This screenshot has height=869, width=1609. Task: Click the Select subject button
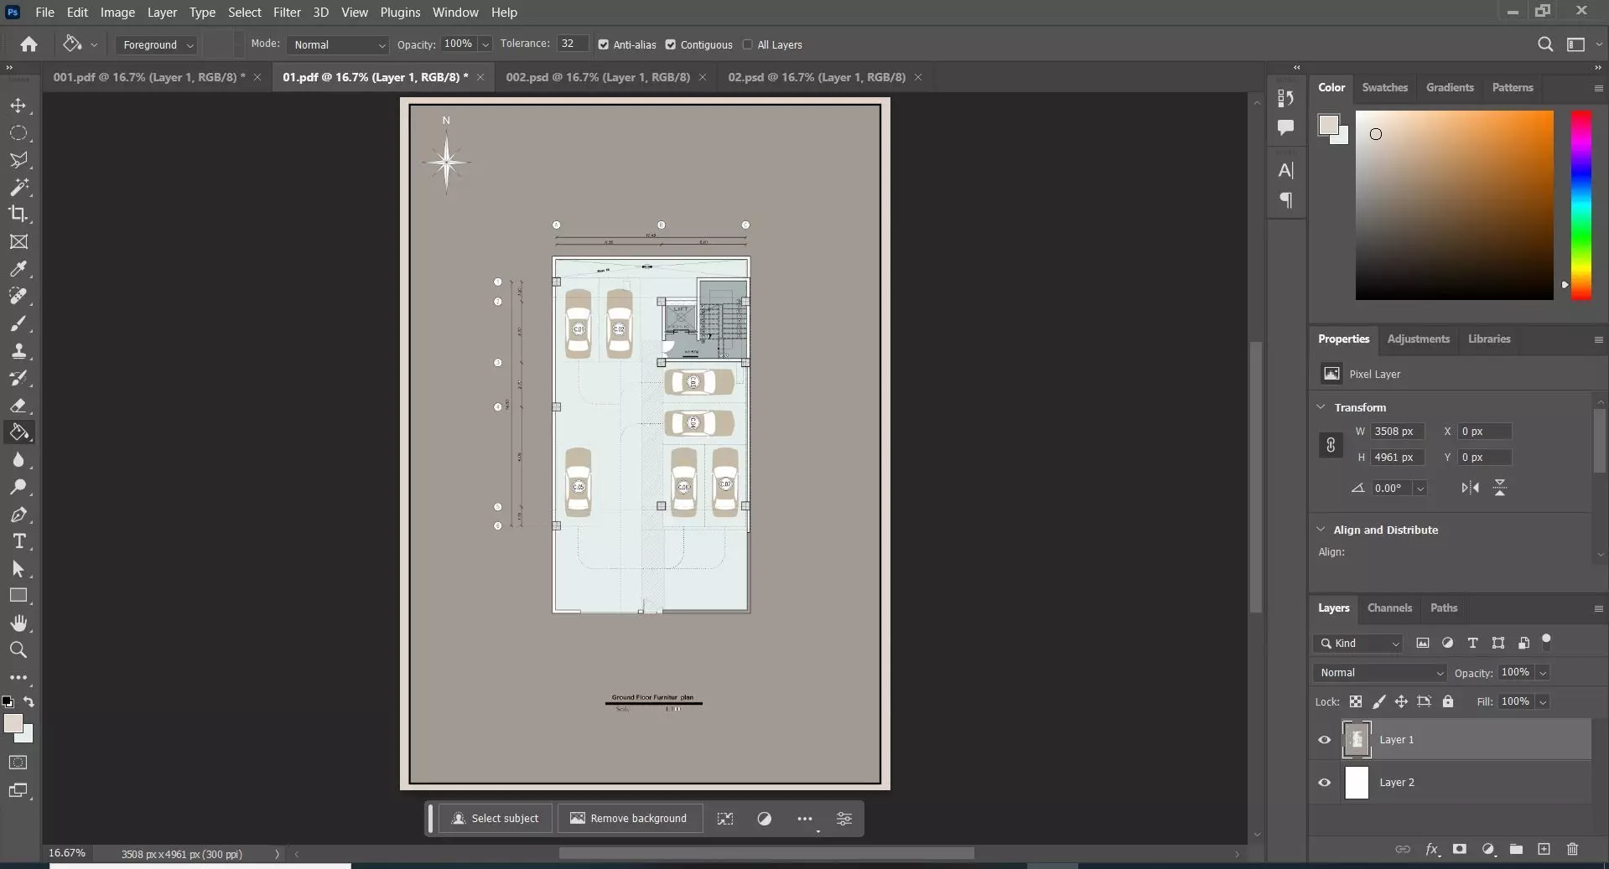click(496, 818)
